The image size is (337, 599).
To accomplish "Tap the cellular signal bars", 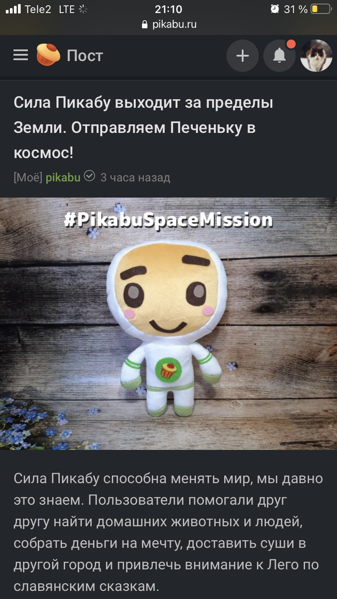I will (13, 9).
